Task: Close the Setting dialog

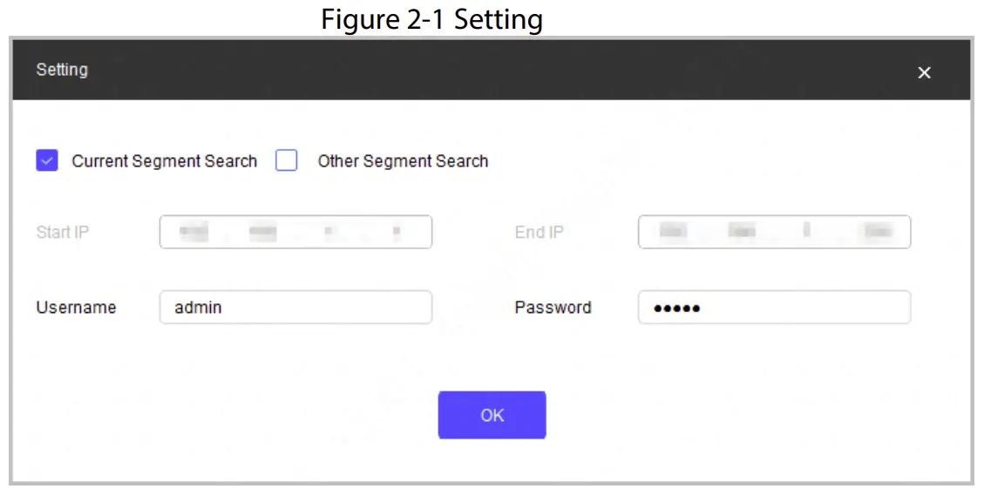Action: [x=924, y=73]
